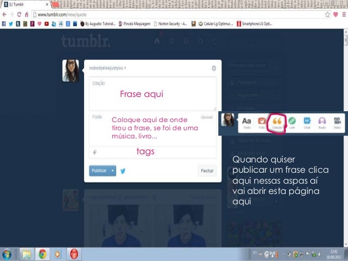Select the Texto (Aa) post type

pyautogui.click(x=247, y=123)
